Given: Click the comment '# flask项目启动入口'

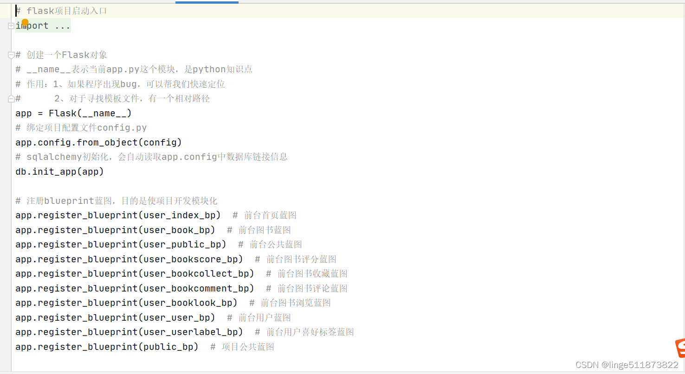Looking at the screenshot, I should click(61, 11).
